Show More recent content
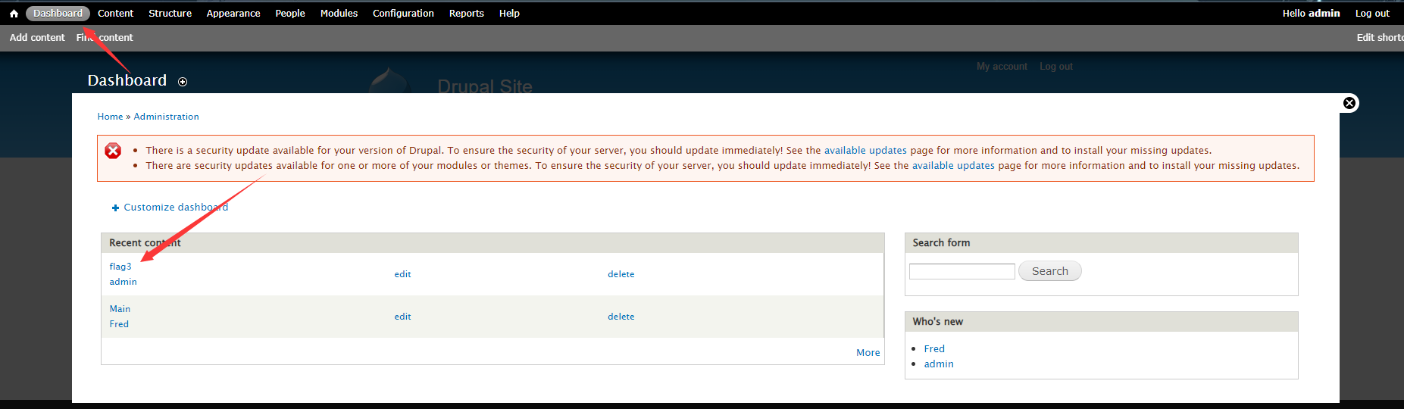The width and height of the screenshot is (1404, 409). (868, 353)
